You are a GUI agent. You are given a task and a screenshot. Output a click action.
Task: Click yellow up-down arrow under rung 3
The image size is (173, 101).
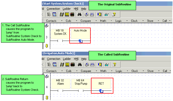47,46
